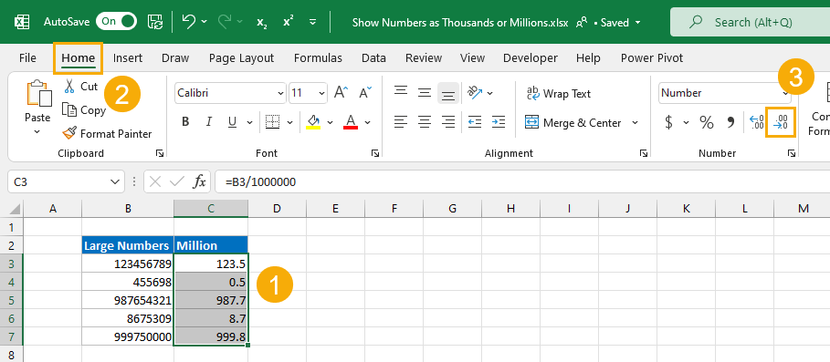Click Cut in Clipboard group
Viewport: 830px width, 362px height.
click(x=80, y=86)
